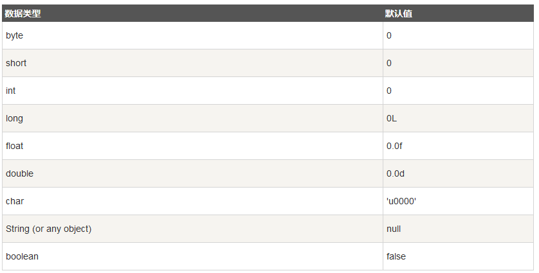Image resolution: width=539 pixels, height=273 pixels.
Task: Select the long data type cell
Action: 14,119
